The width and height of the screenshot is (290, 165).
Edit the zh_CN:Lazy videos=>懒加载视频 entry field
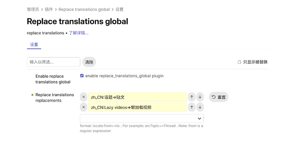(x=138, y=107)
